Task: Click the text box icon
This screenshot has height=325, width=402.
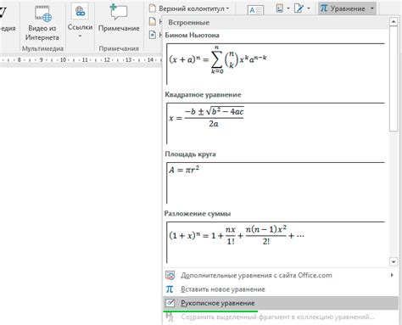Action: pyautogui.click(x=255, y=10)
